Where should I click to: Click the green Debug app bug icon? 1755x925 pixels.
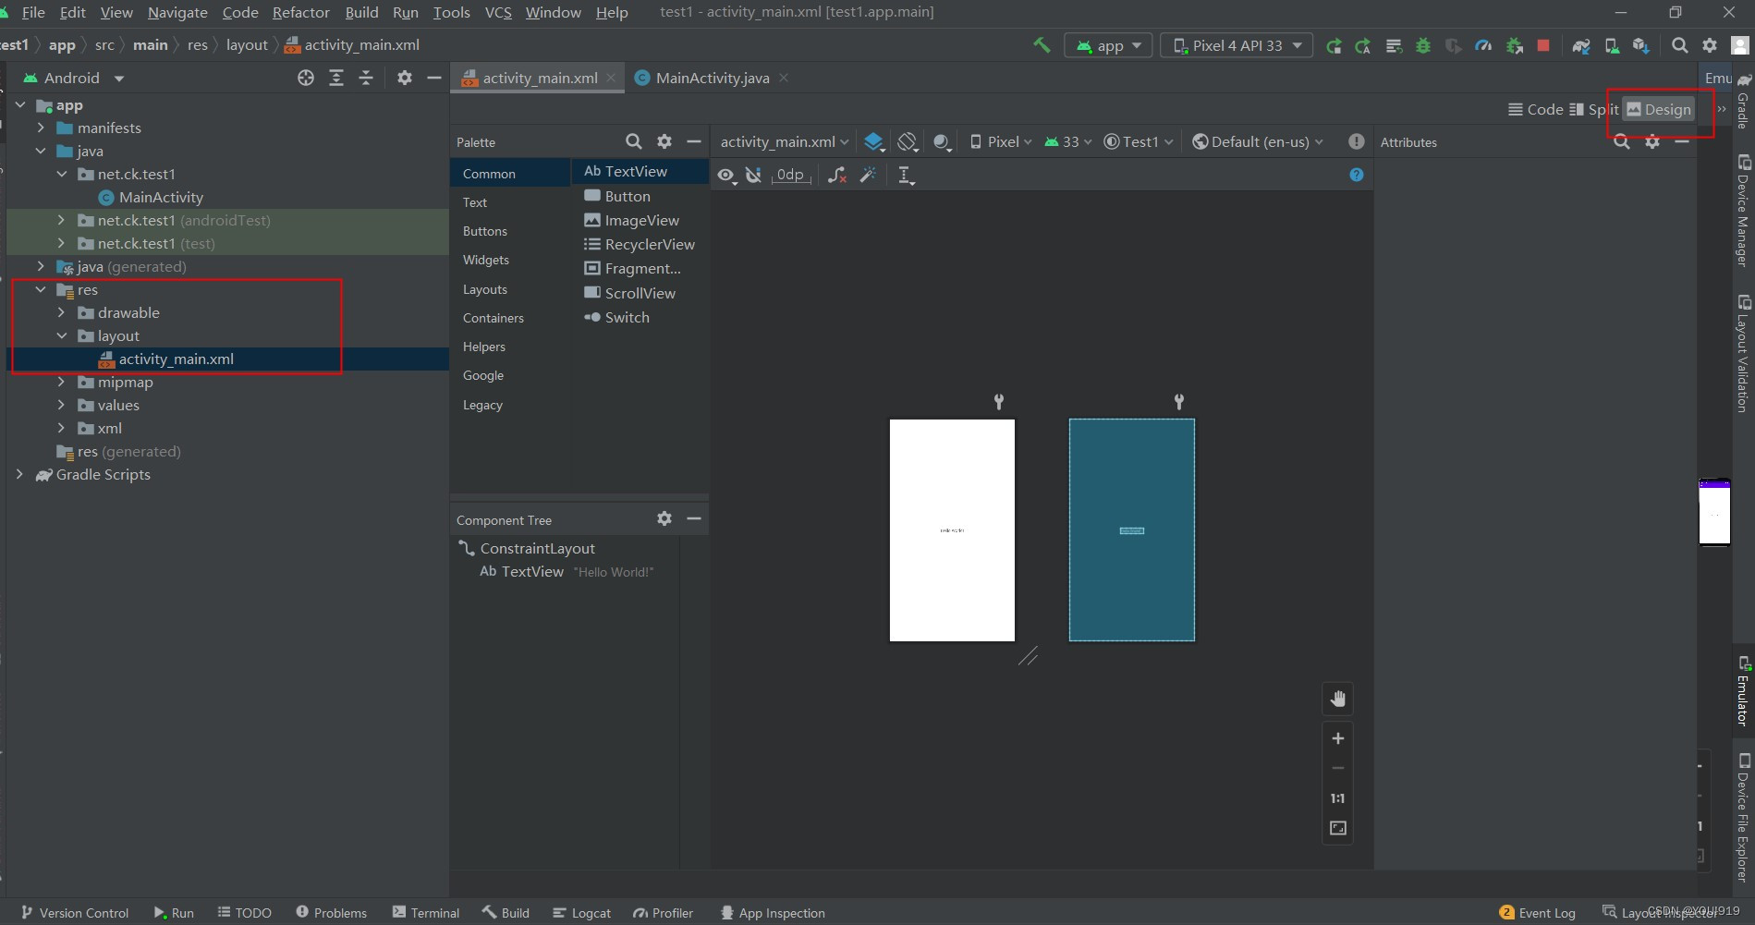[x=1423, y=46]
